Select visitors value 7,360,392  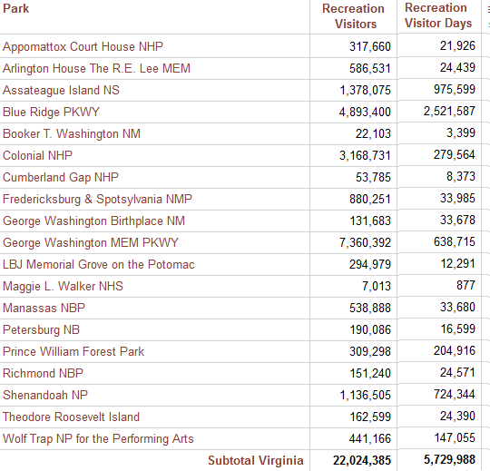366,243
